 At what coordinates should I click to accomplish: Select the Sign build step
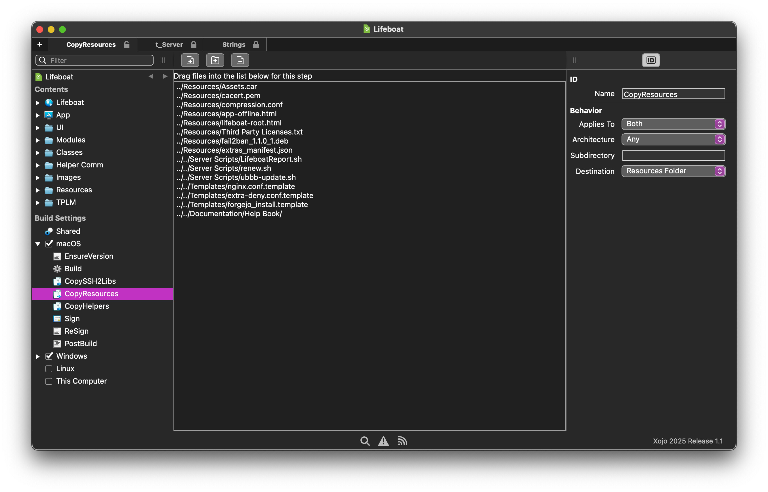tap(72, 318)
